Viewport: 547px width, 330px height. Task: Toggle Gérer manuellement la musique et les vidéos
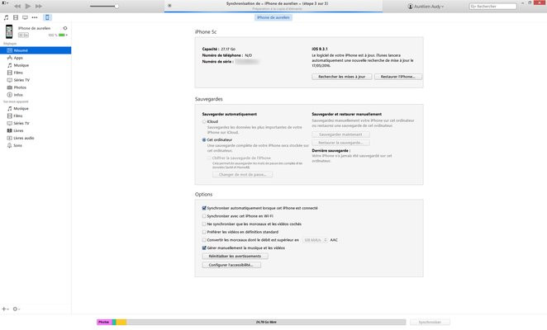(204, 248)
